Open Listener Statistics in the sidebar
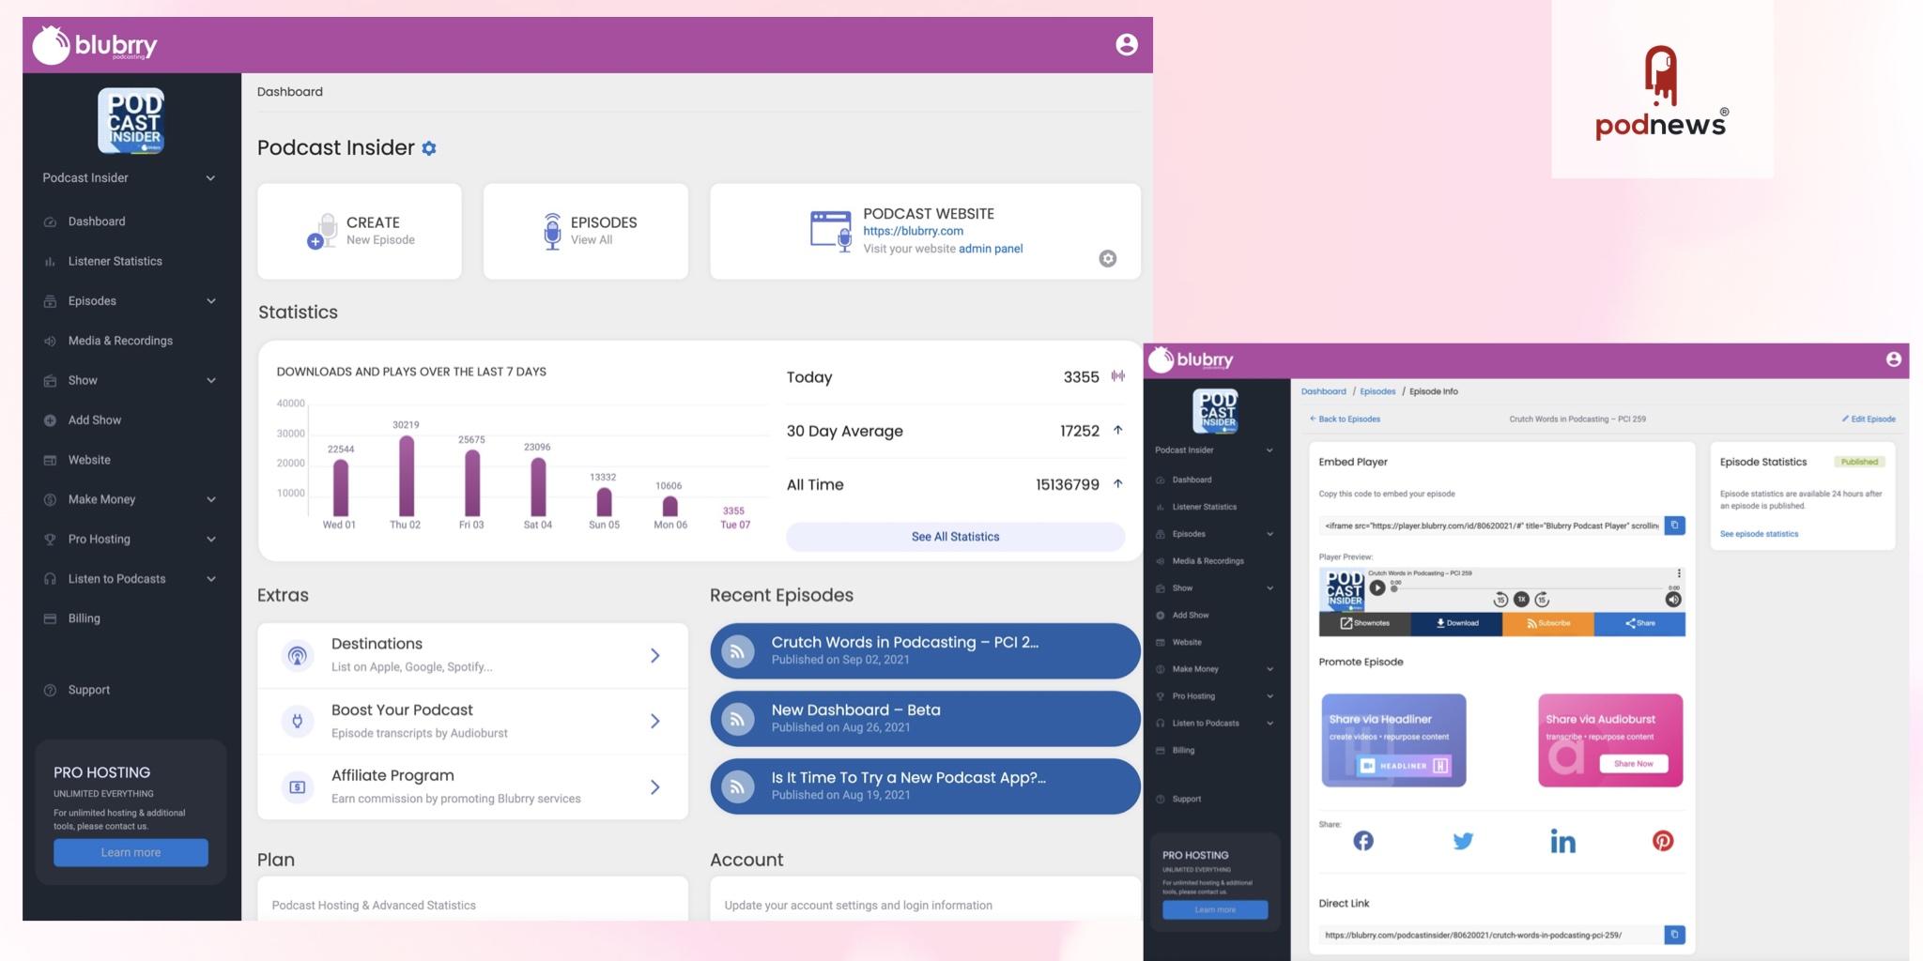 [115, 261]
